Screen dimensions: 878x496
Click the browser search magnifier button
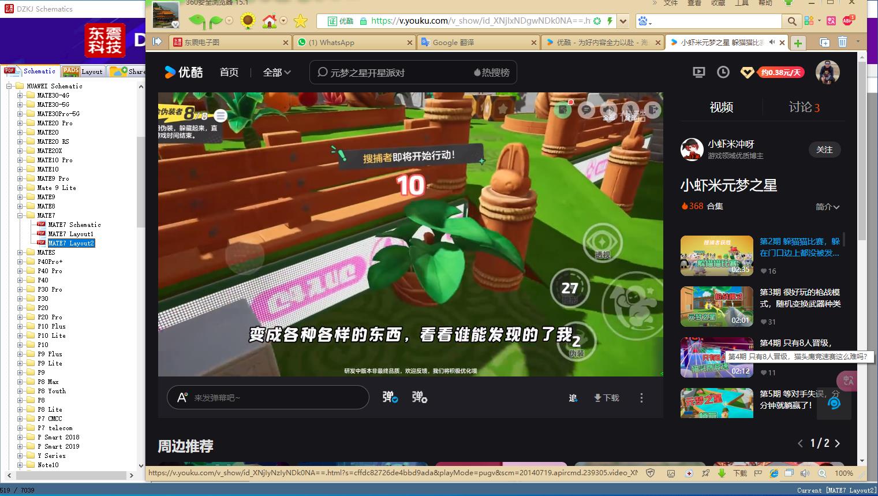click(x=791, y=21)
